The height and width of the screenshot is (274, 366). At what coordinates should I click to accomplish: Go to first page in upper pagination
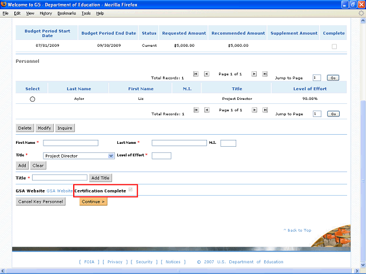pyautogui.click(x=196, y=74)
